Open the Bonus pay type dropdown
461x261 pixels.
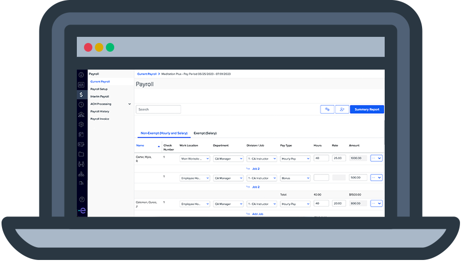coord(295,178)
